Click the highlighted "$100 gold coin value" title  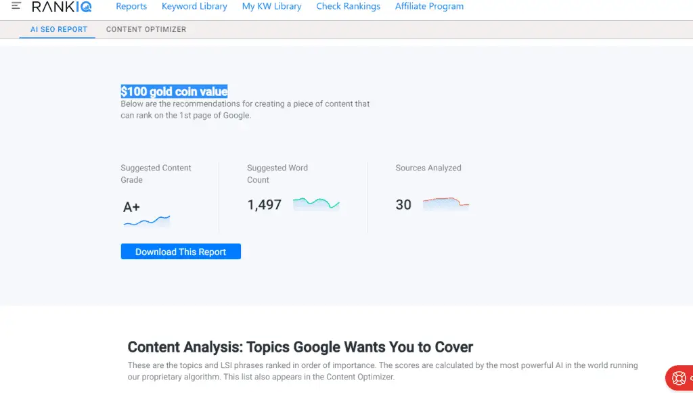click(x=174, y=91)
